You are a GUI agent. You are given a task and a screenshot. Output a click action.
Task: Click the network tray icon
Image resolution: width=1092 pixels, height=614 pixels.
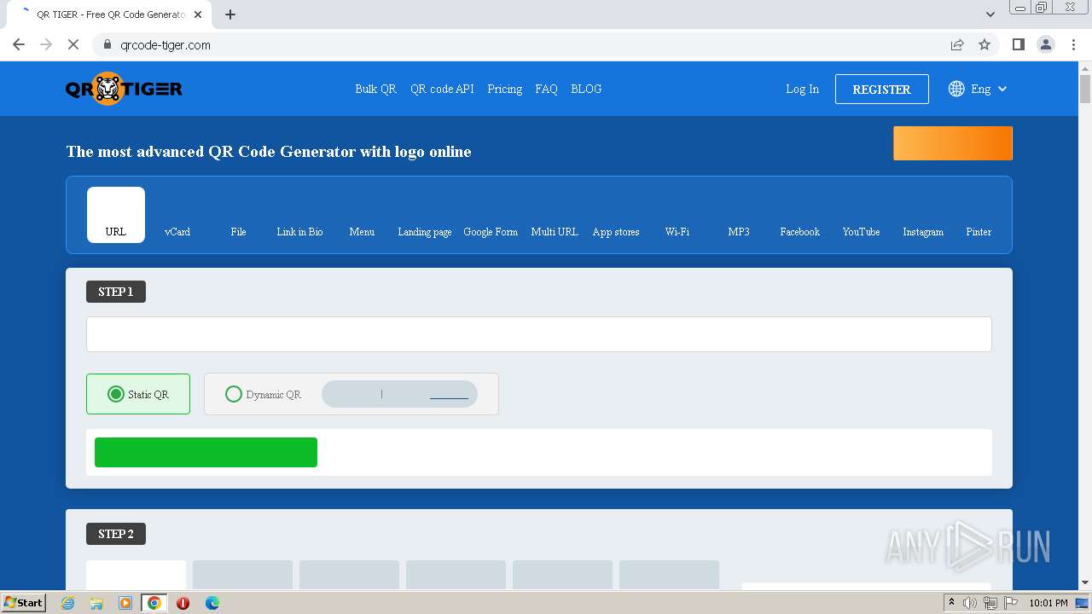(x=990, y=603)
